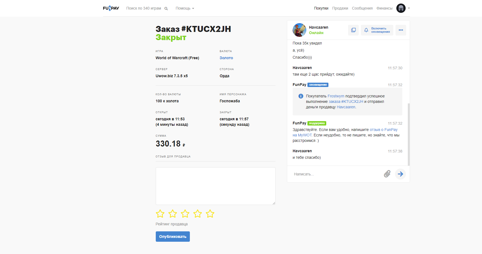Image resolution: width=482 pixels, height=254 pixels.
Task: Open the заказа #KTUCX2JH link in chat
Action: (x=346, y=101)
